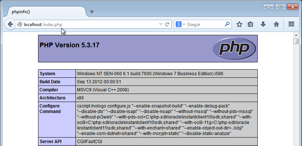Click the PHP Version 5.3.17 heading

tap(70, 45)
